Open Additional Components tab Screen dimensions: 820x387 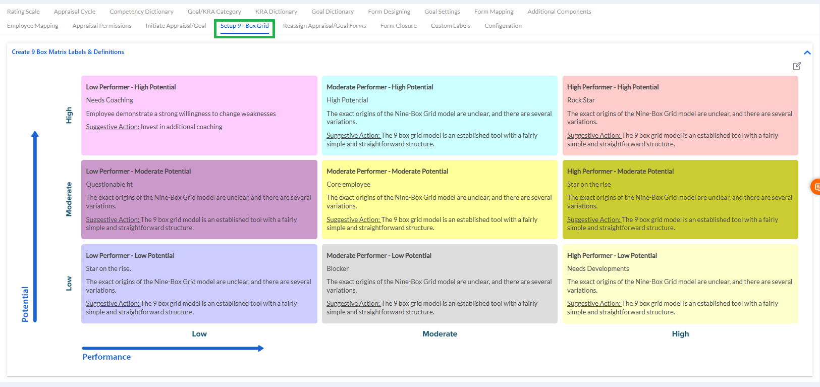(559, 12)
